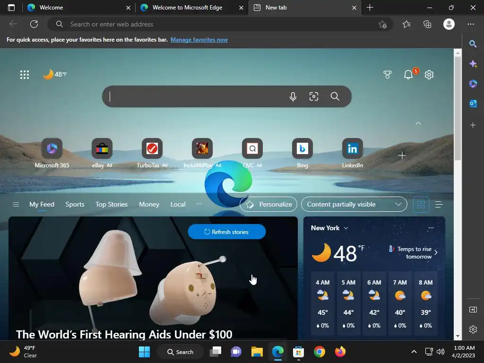Open the feed hamburger menu
Viewport: 484px width, 363px height.
[16, 204]
